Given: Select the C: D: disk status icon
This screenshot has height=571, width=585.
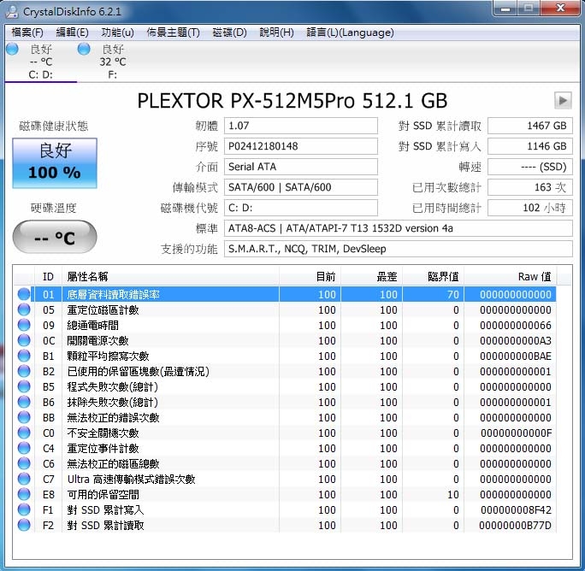Looking at the screenshot, I should click(12, 49).
